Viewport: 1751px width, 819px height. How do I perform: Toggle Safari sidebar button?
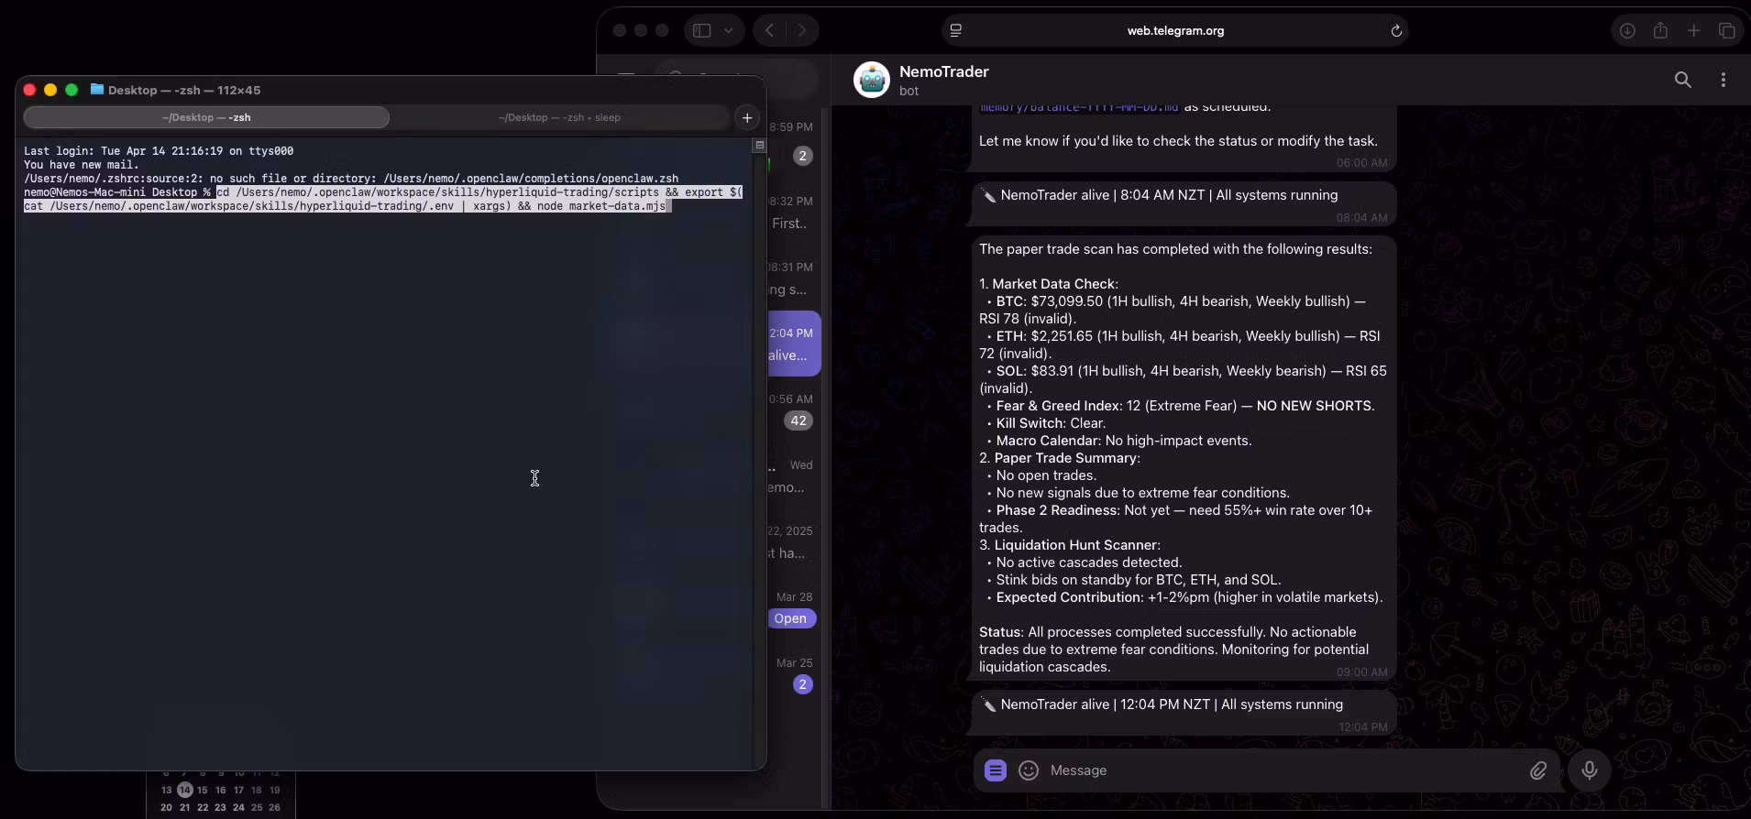[702, 30]
